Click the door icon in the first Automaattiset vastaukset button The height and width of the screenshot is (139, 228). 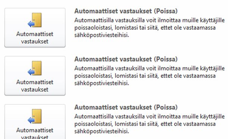click(35, 20)
